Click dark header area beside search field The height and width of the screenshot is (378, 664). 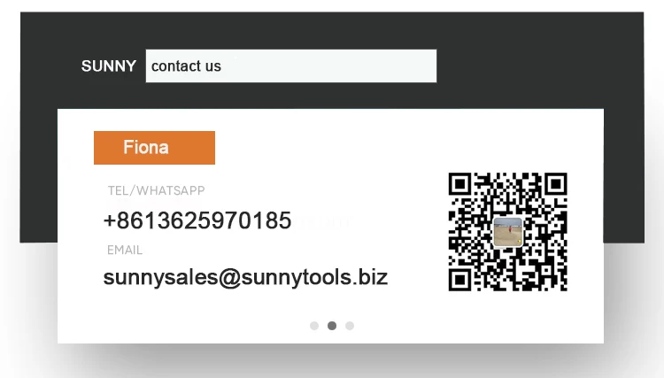pyautogui.click(x=537, y=66)
